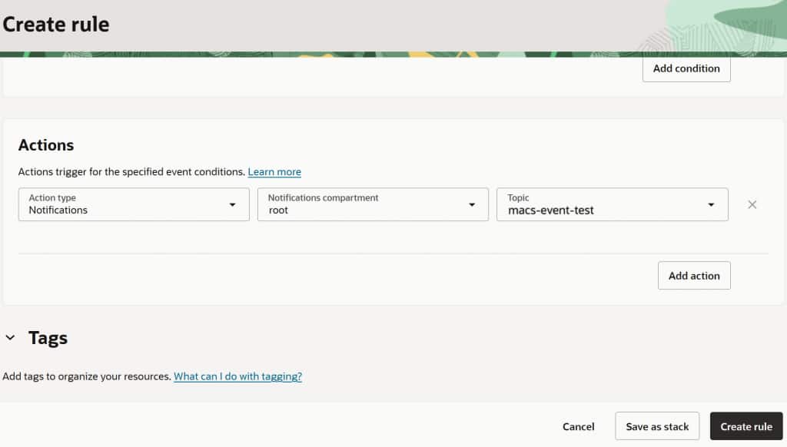
Task: Click Save as stack
Action: [x=657, y=426]
